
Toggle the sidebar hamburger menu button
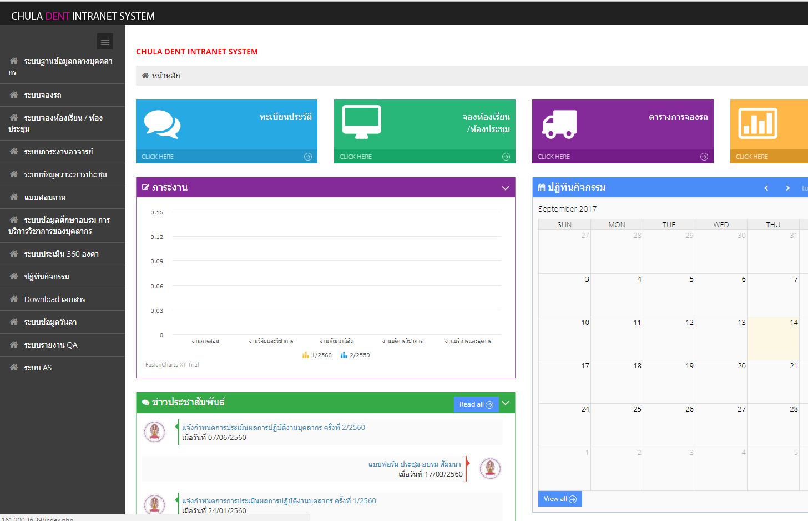click(105, 42)
